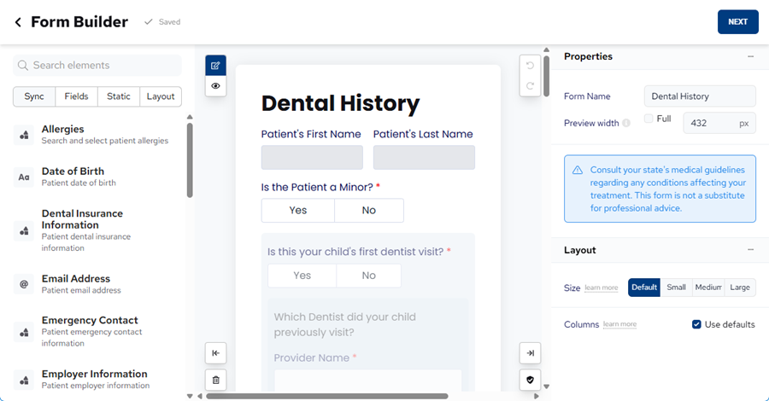Collapse the Layout section
This screenshot has height=401, width=769.
tap(750, 250)
